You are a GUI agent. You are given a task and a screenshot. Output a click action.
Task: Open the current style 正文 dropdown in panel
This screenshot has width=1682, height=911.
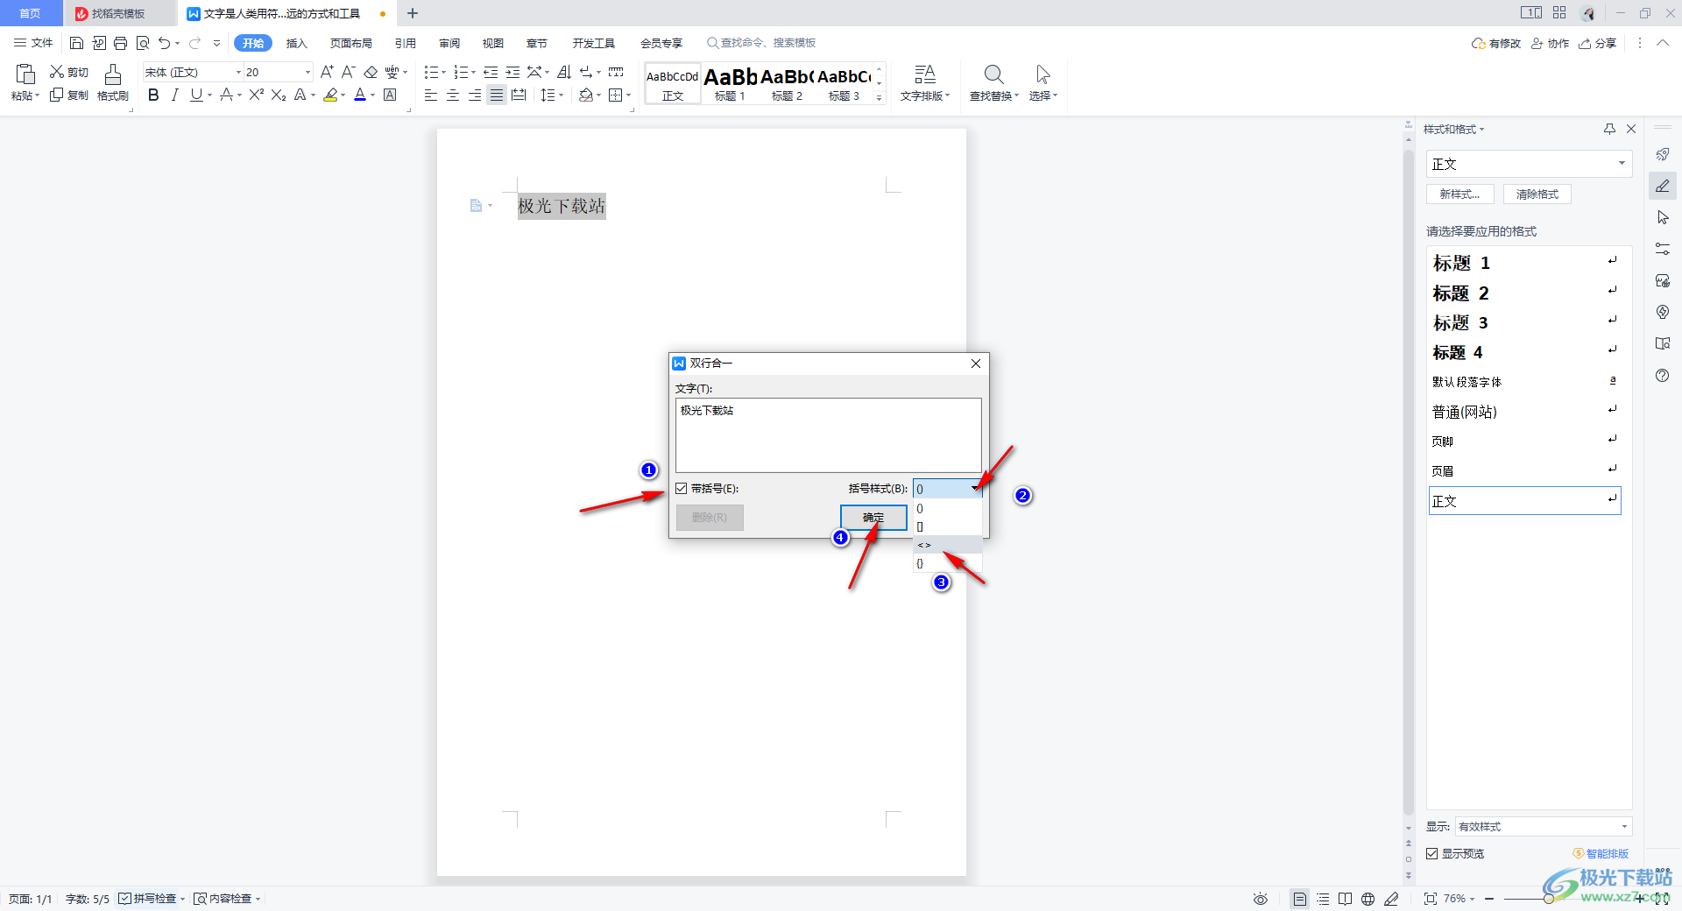pyautogui.click(x=1622, y=164)
